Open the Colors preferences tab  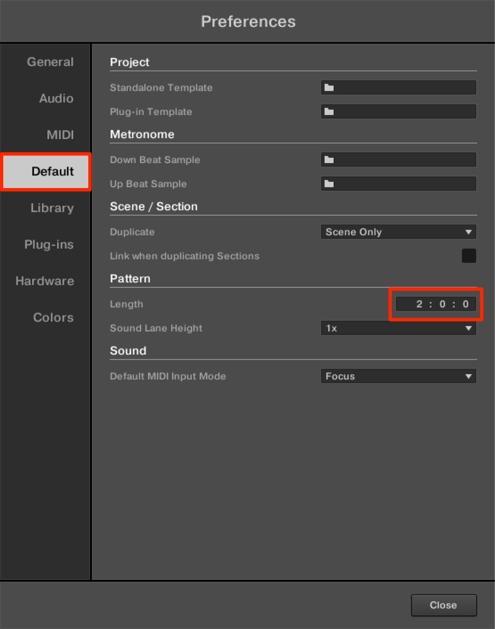[x=54, y=317]
